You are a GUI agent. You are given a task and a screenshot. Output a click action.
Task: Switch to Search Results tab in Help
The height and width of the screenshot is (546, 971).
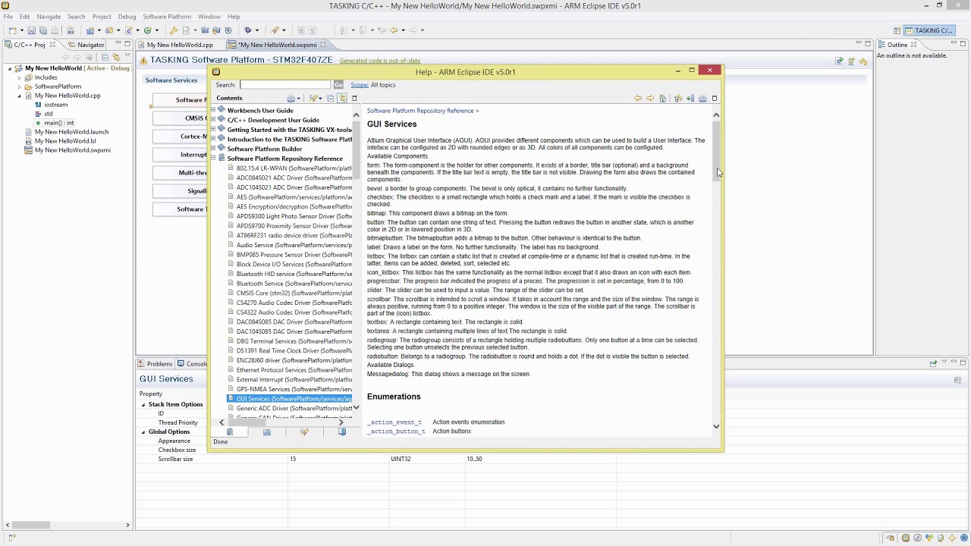coord(304,432)
